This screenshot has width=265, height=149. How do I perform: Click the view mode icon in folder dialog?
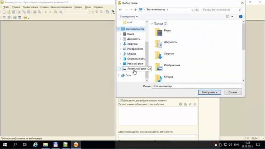tap(227, 17)
